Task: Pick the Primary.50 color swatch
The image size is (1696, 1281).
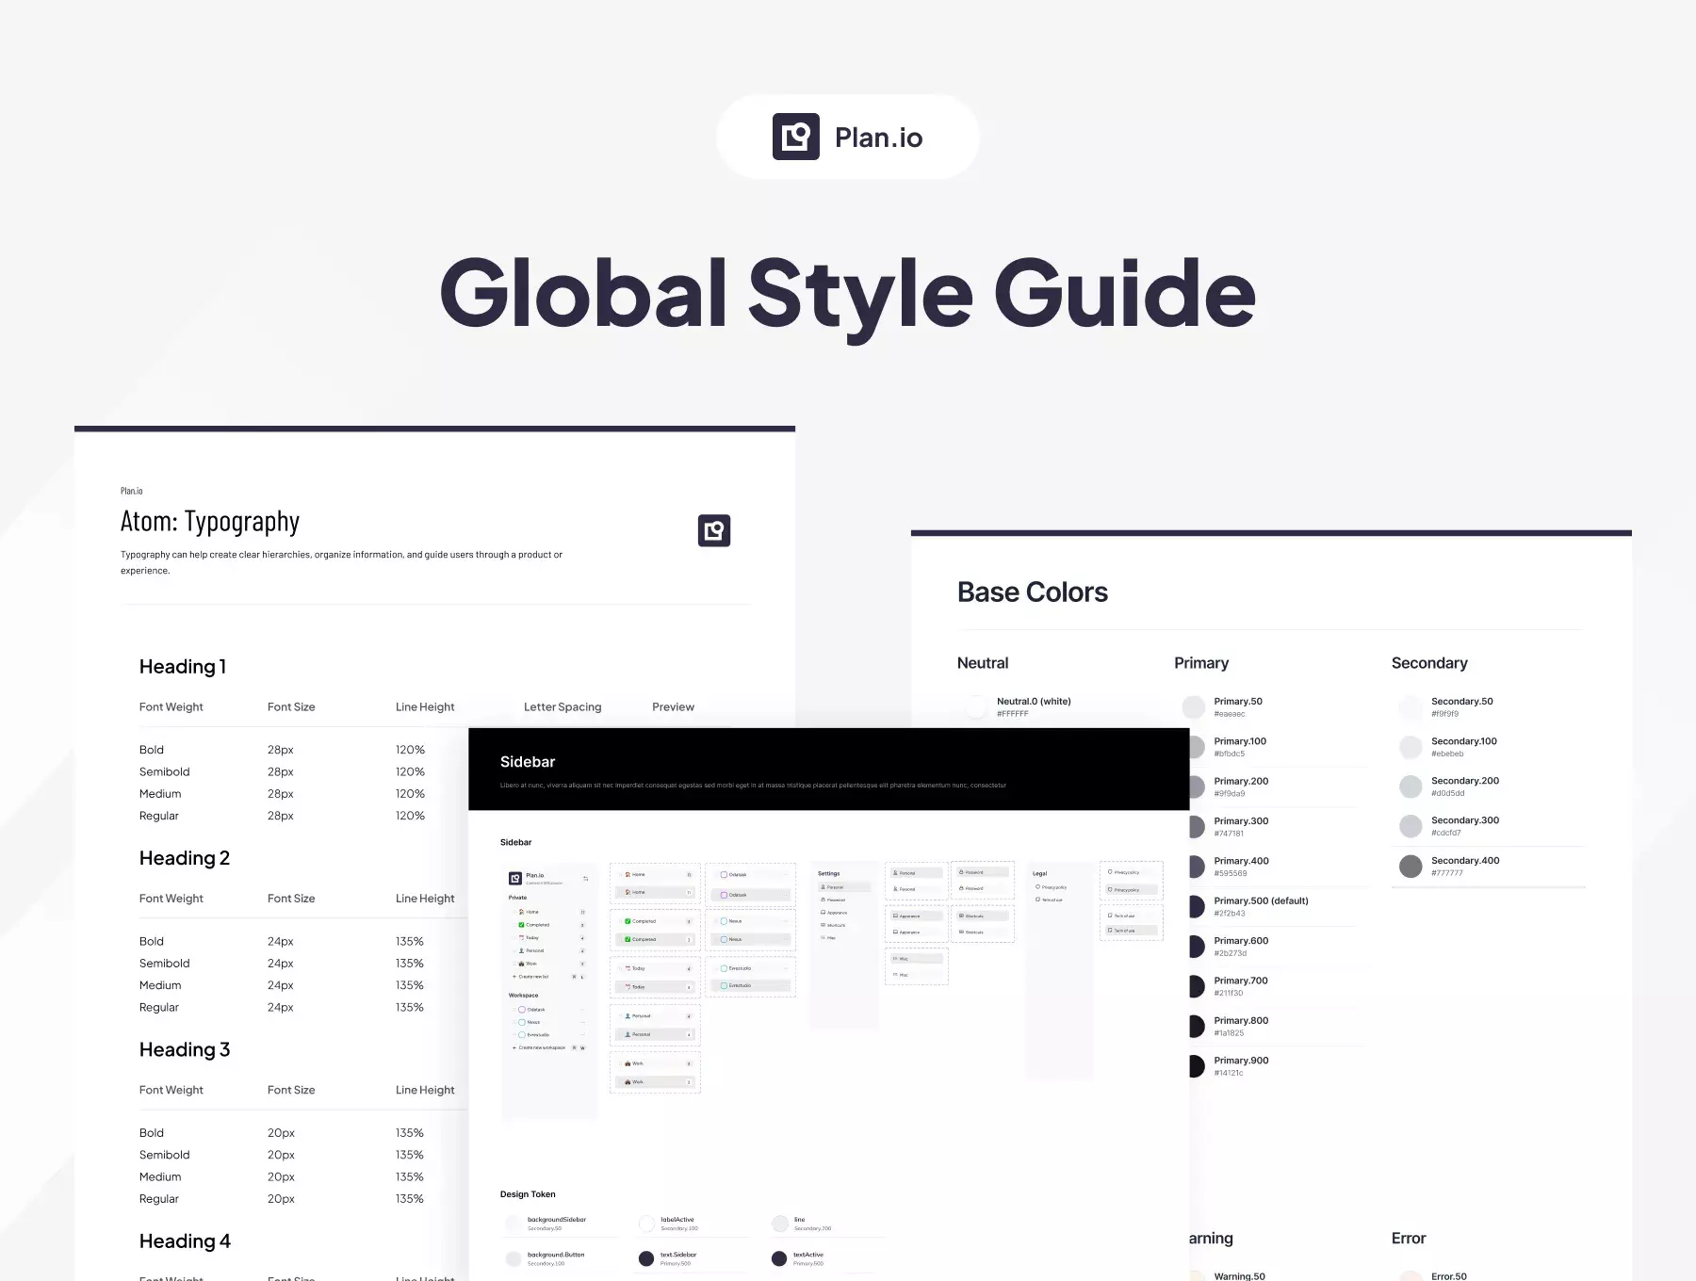Action: pyautogui.click(x=1194, y=707)
